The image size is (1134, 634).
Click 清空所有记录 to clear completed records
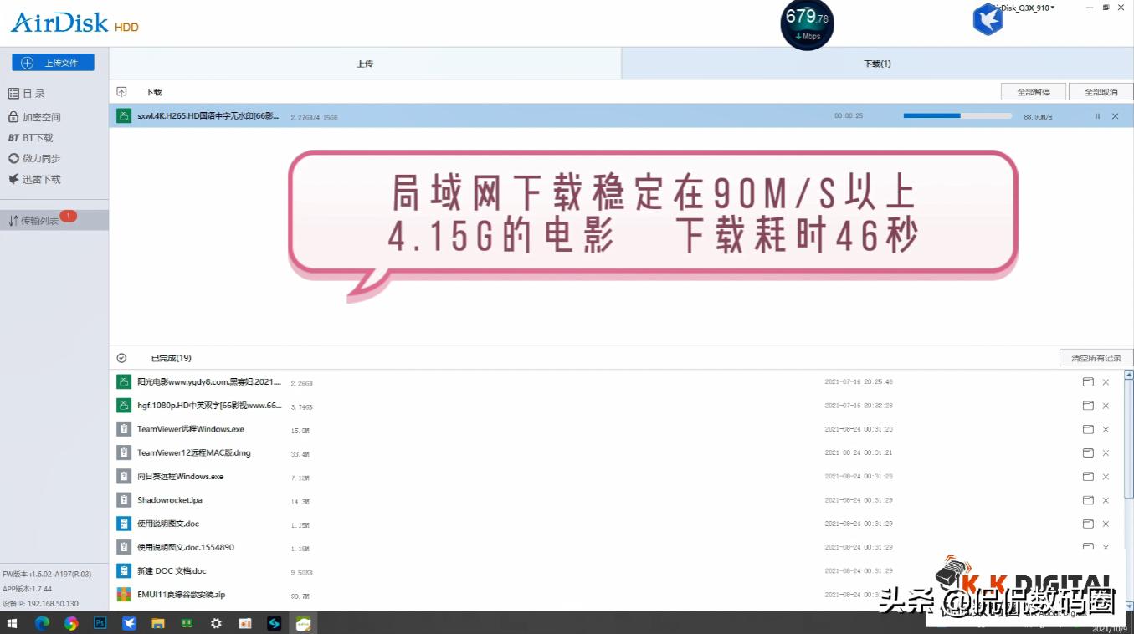click(x=1096, y=356)
